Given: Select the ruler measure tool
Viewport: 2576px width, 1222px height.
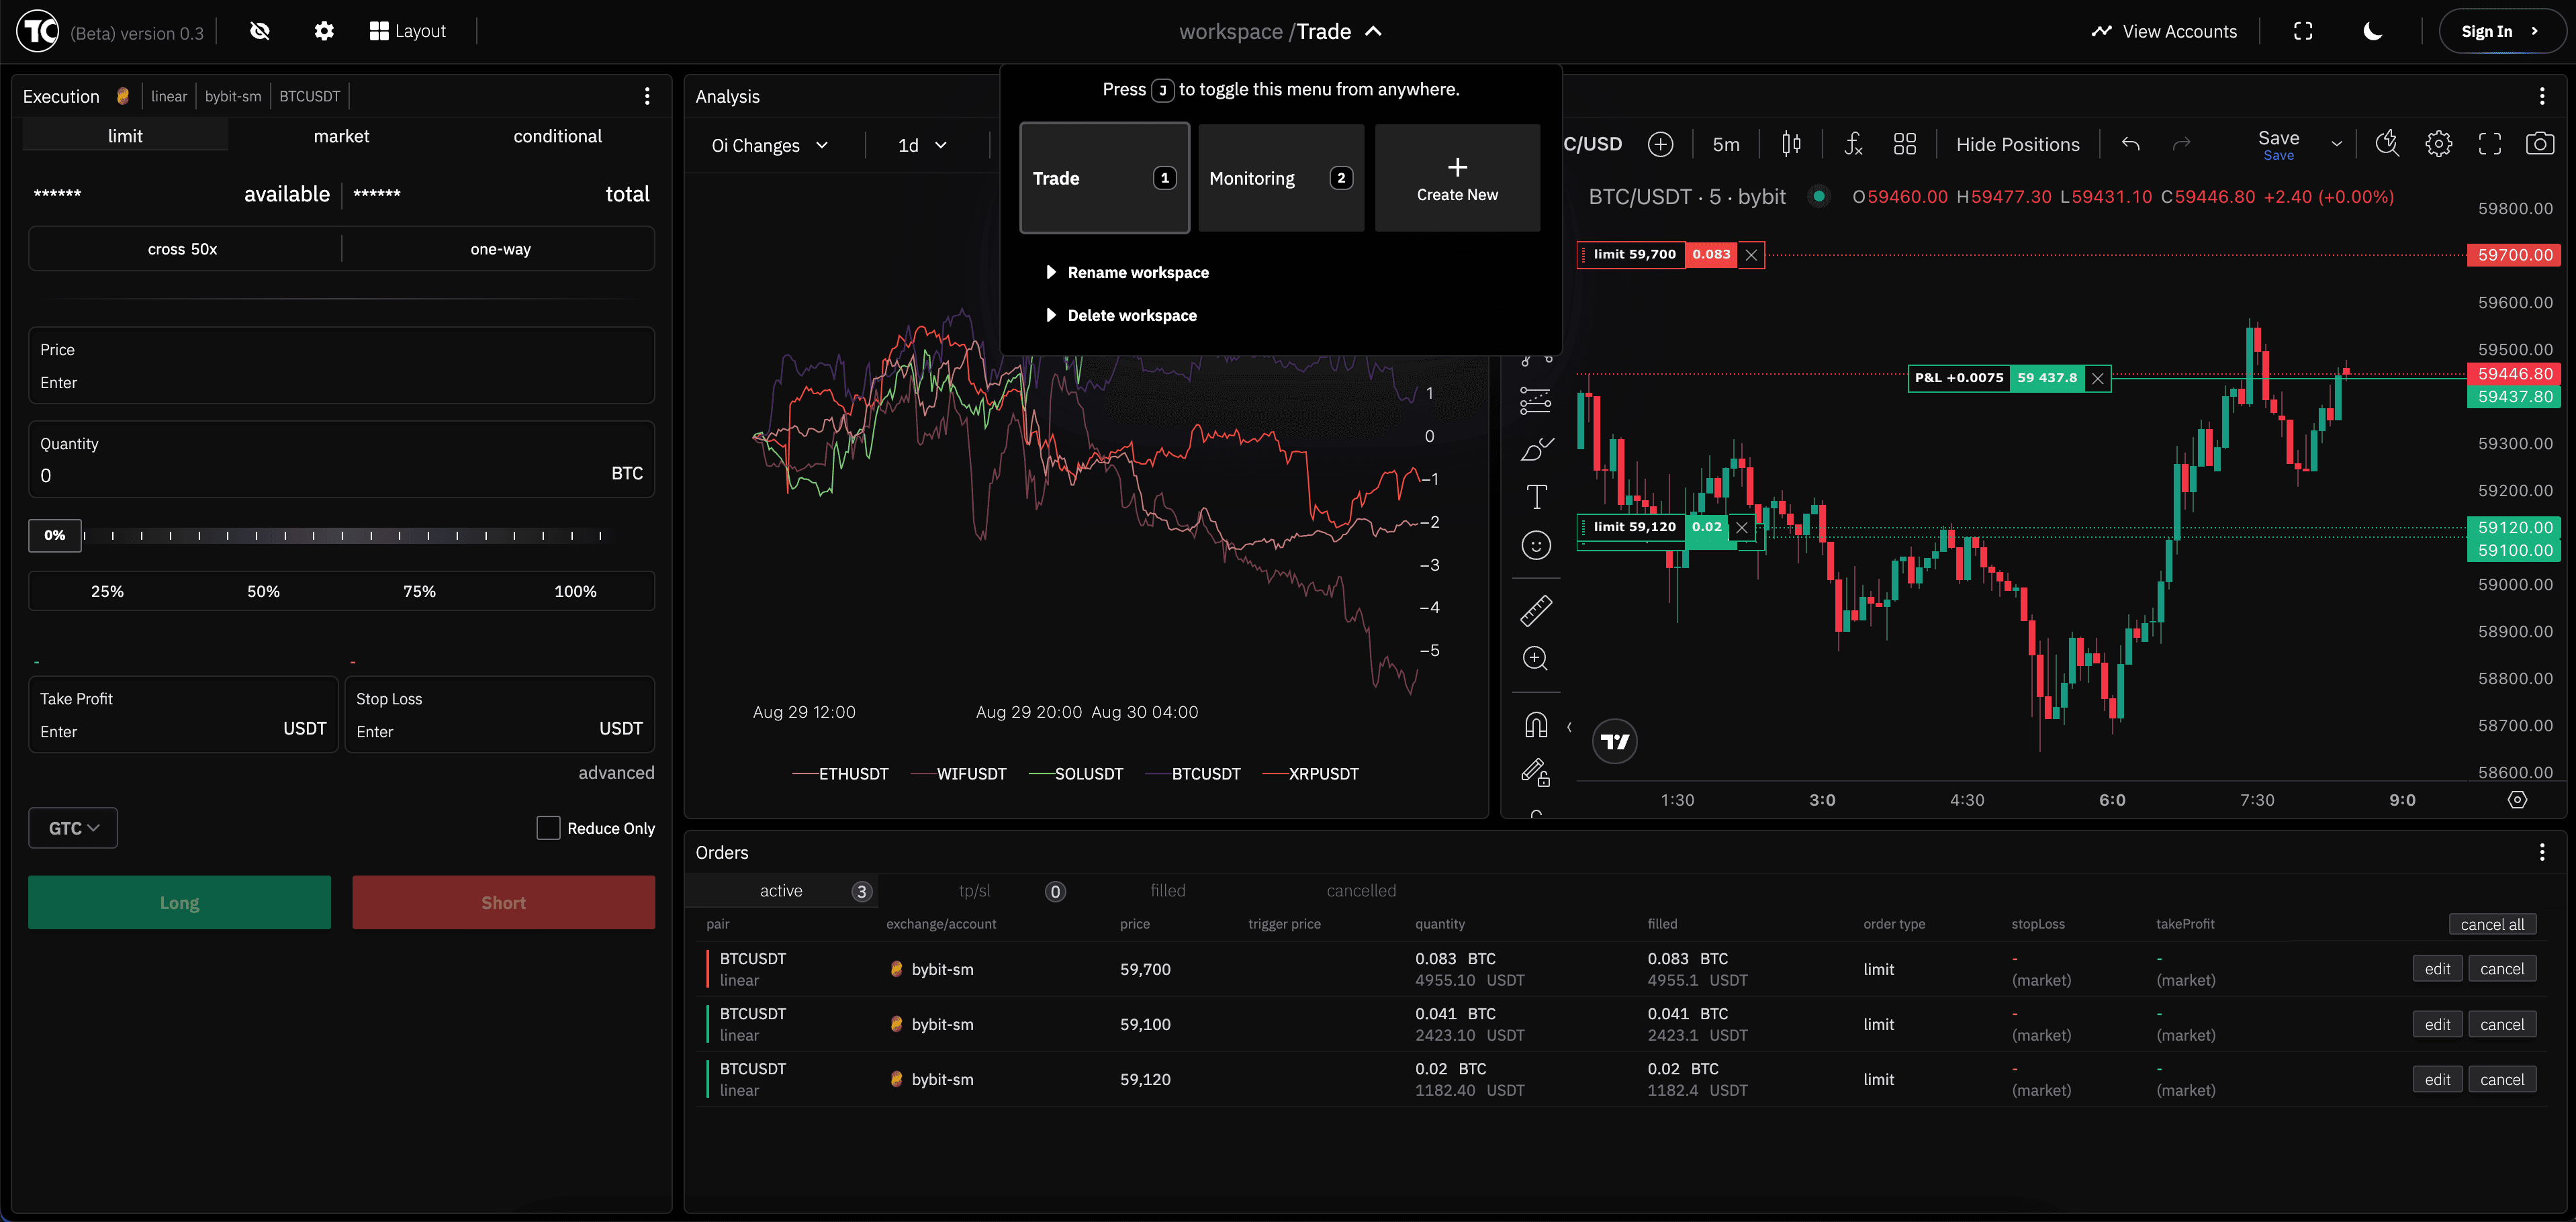Looking at the screenshot, I should (x=1536, y=610).
